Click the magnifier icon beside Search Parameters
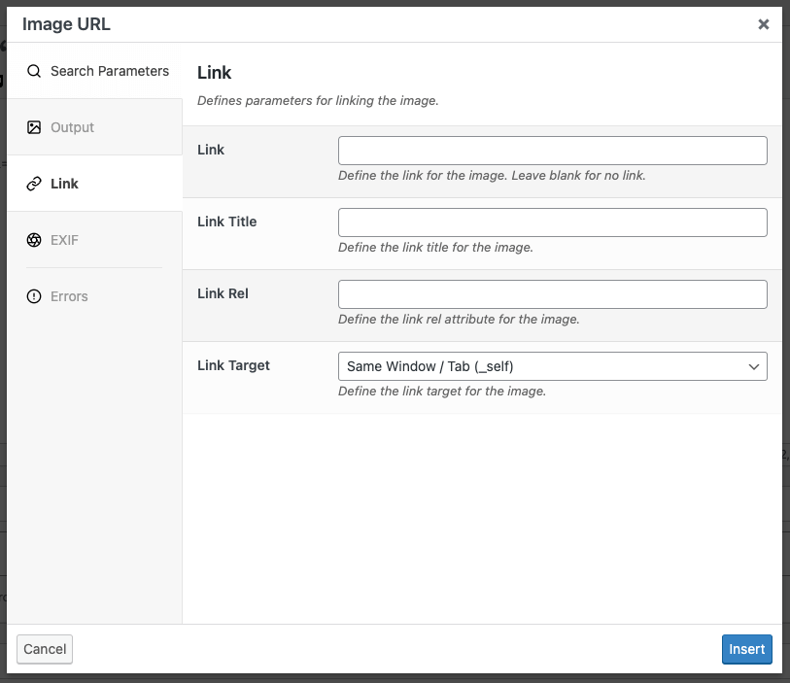The image size is (790, 683). tap(34, 71)
